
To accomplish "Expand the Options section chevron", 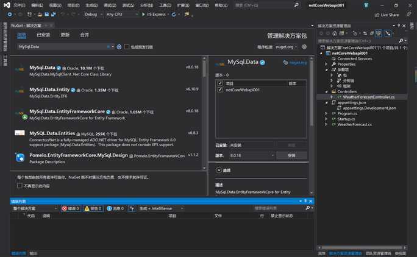I will click(219, 170).
